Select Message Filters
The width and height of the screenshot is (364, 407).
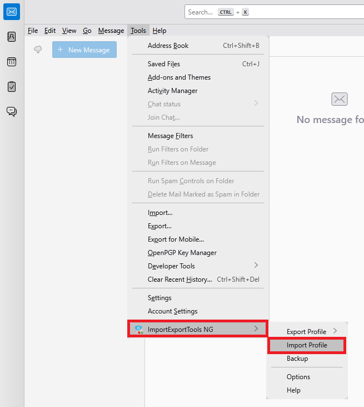click(198, 136)
